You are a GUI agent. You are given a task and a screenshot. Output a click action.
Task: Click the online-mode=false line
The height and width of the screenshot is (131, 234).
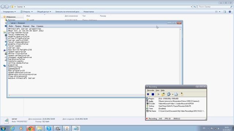tap(18, 63)
